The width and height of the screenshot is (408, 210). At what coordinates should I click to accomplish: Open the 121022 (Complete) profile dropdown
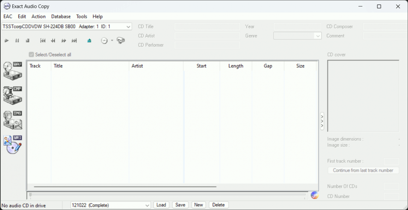click(x=147, y=205)
